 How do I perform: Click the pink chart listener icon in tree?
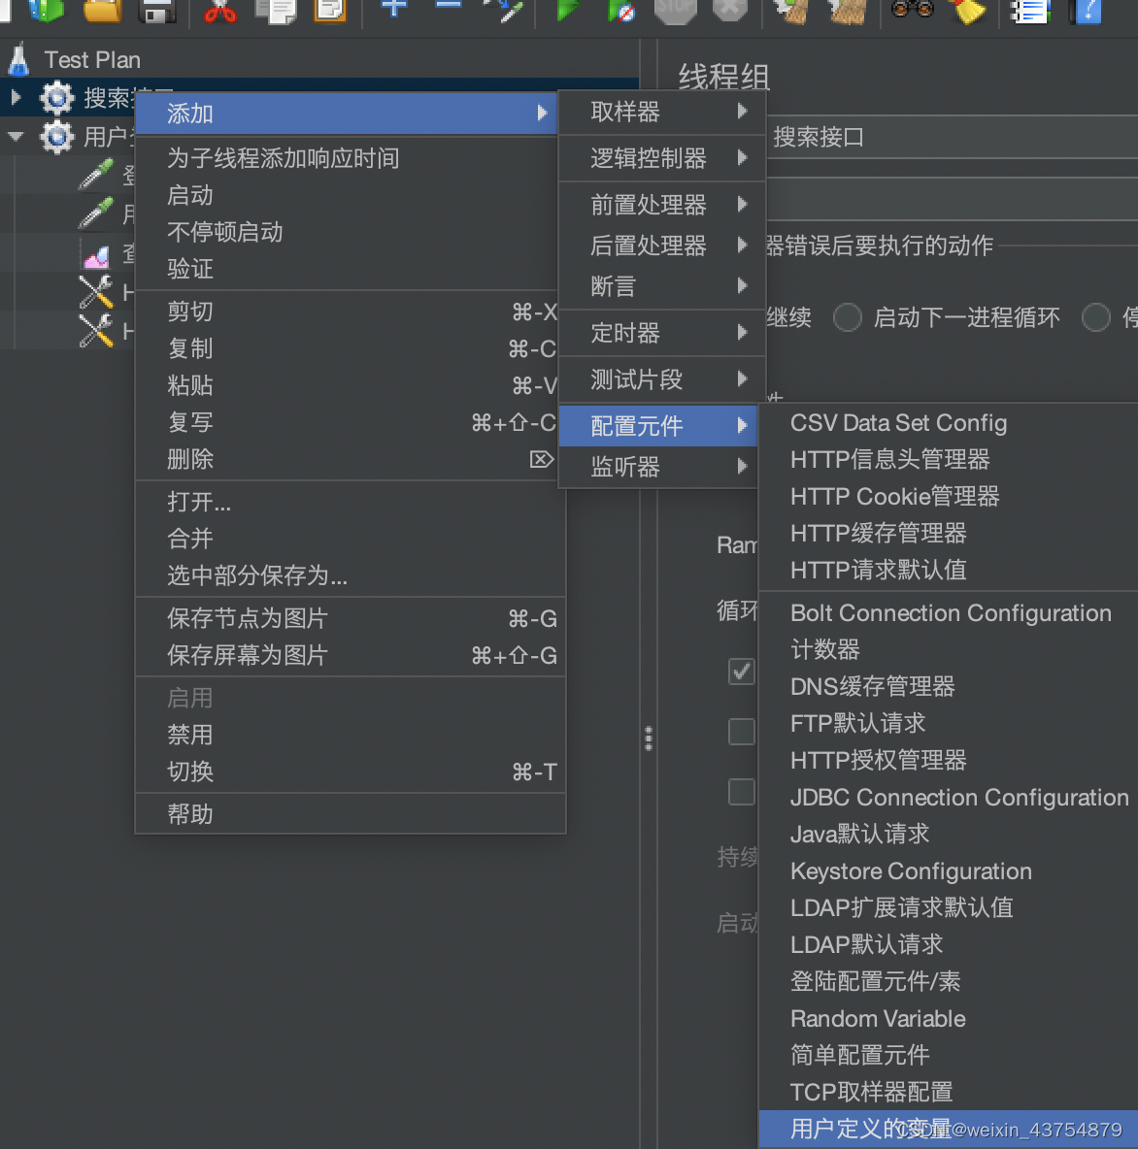tap(96, 255)
